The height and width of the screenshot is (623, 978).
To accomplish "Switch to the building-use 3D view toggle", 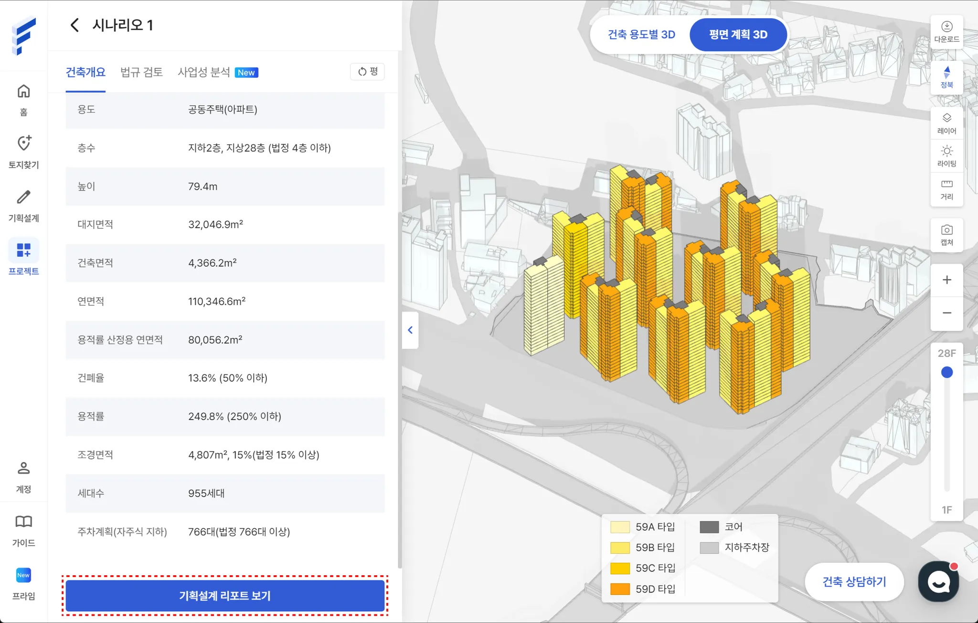I will pos(641,34).
